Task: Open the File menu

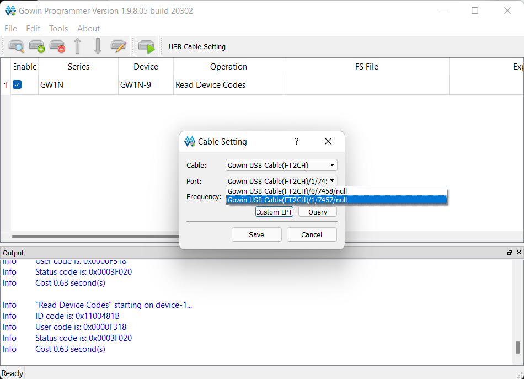Action: pos(10,28)
